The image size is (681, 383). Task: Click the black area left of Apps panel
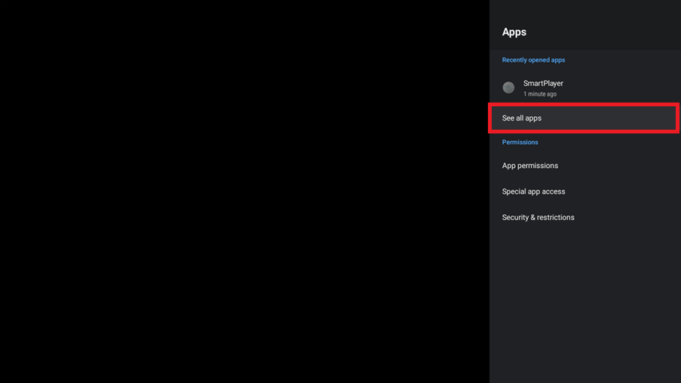pos(241,191)
